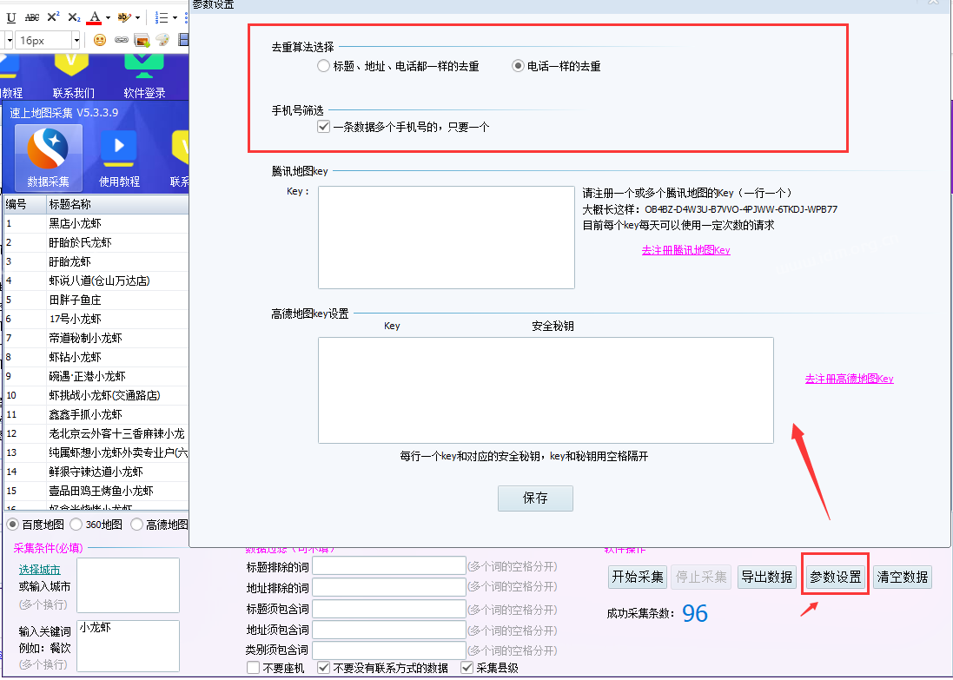This screenshot has height=680, width=953.
Task: Click the 标题名称 column header
Action: click(118, 204)
